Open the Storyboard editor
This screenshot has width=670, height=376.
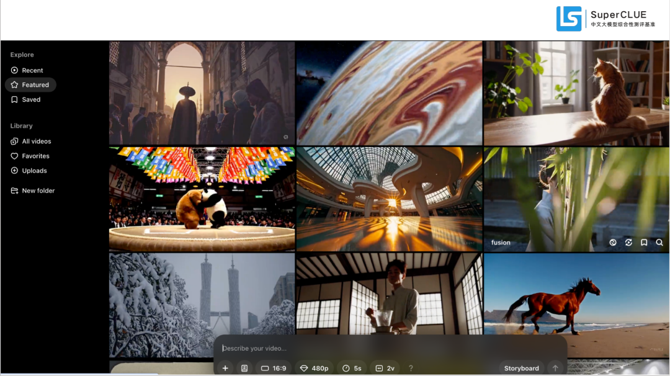tap(521, 368)
